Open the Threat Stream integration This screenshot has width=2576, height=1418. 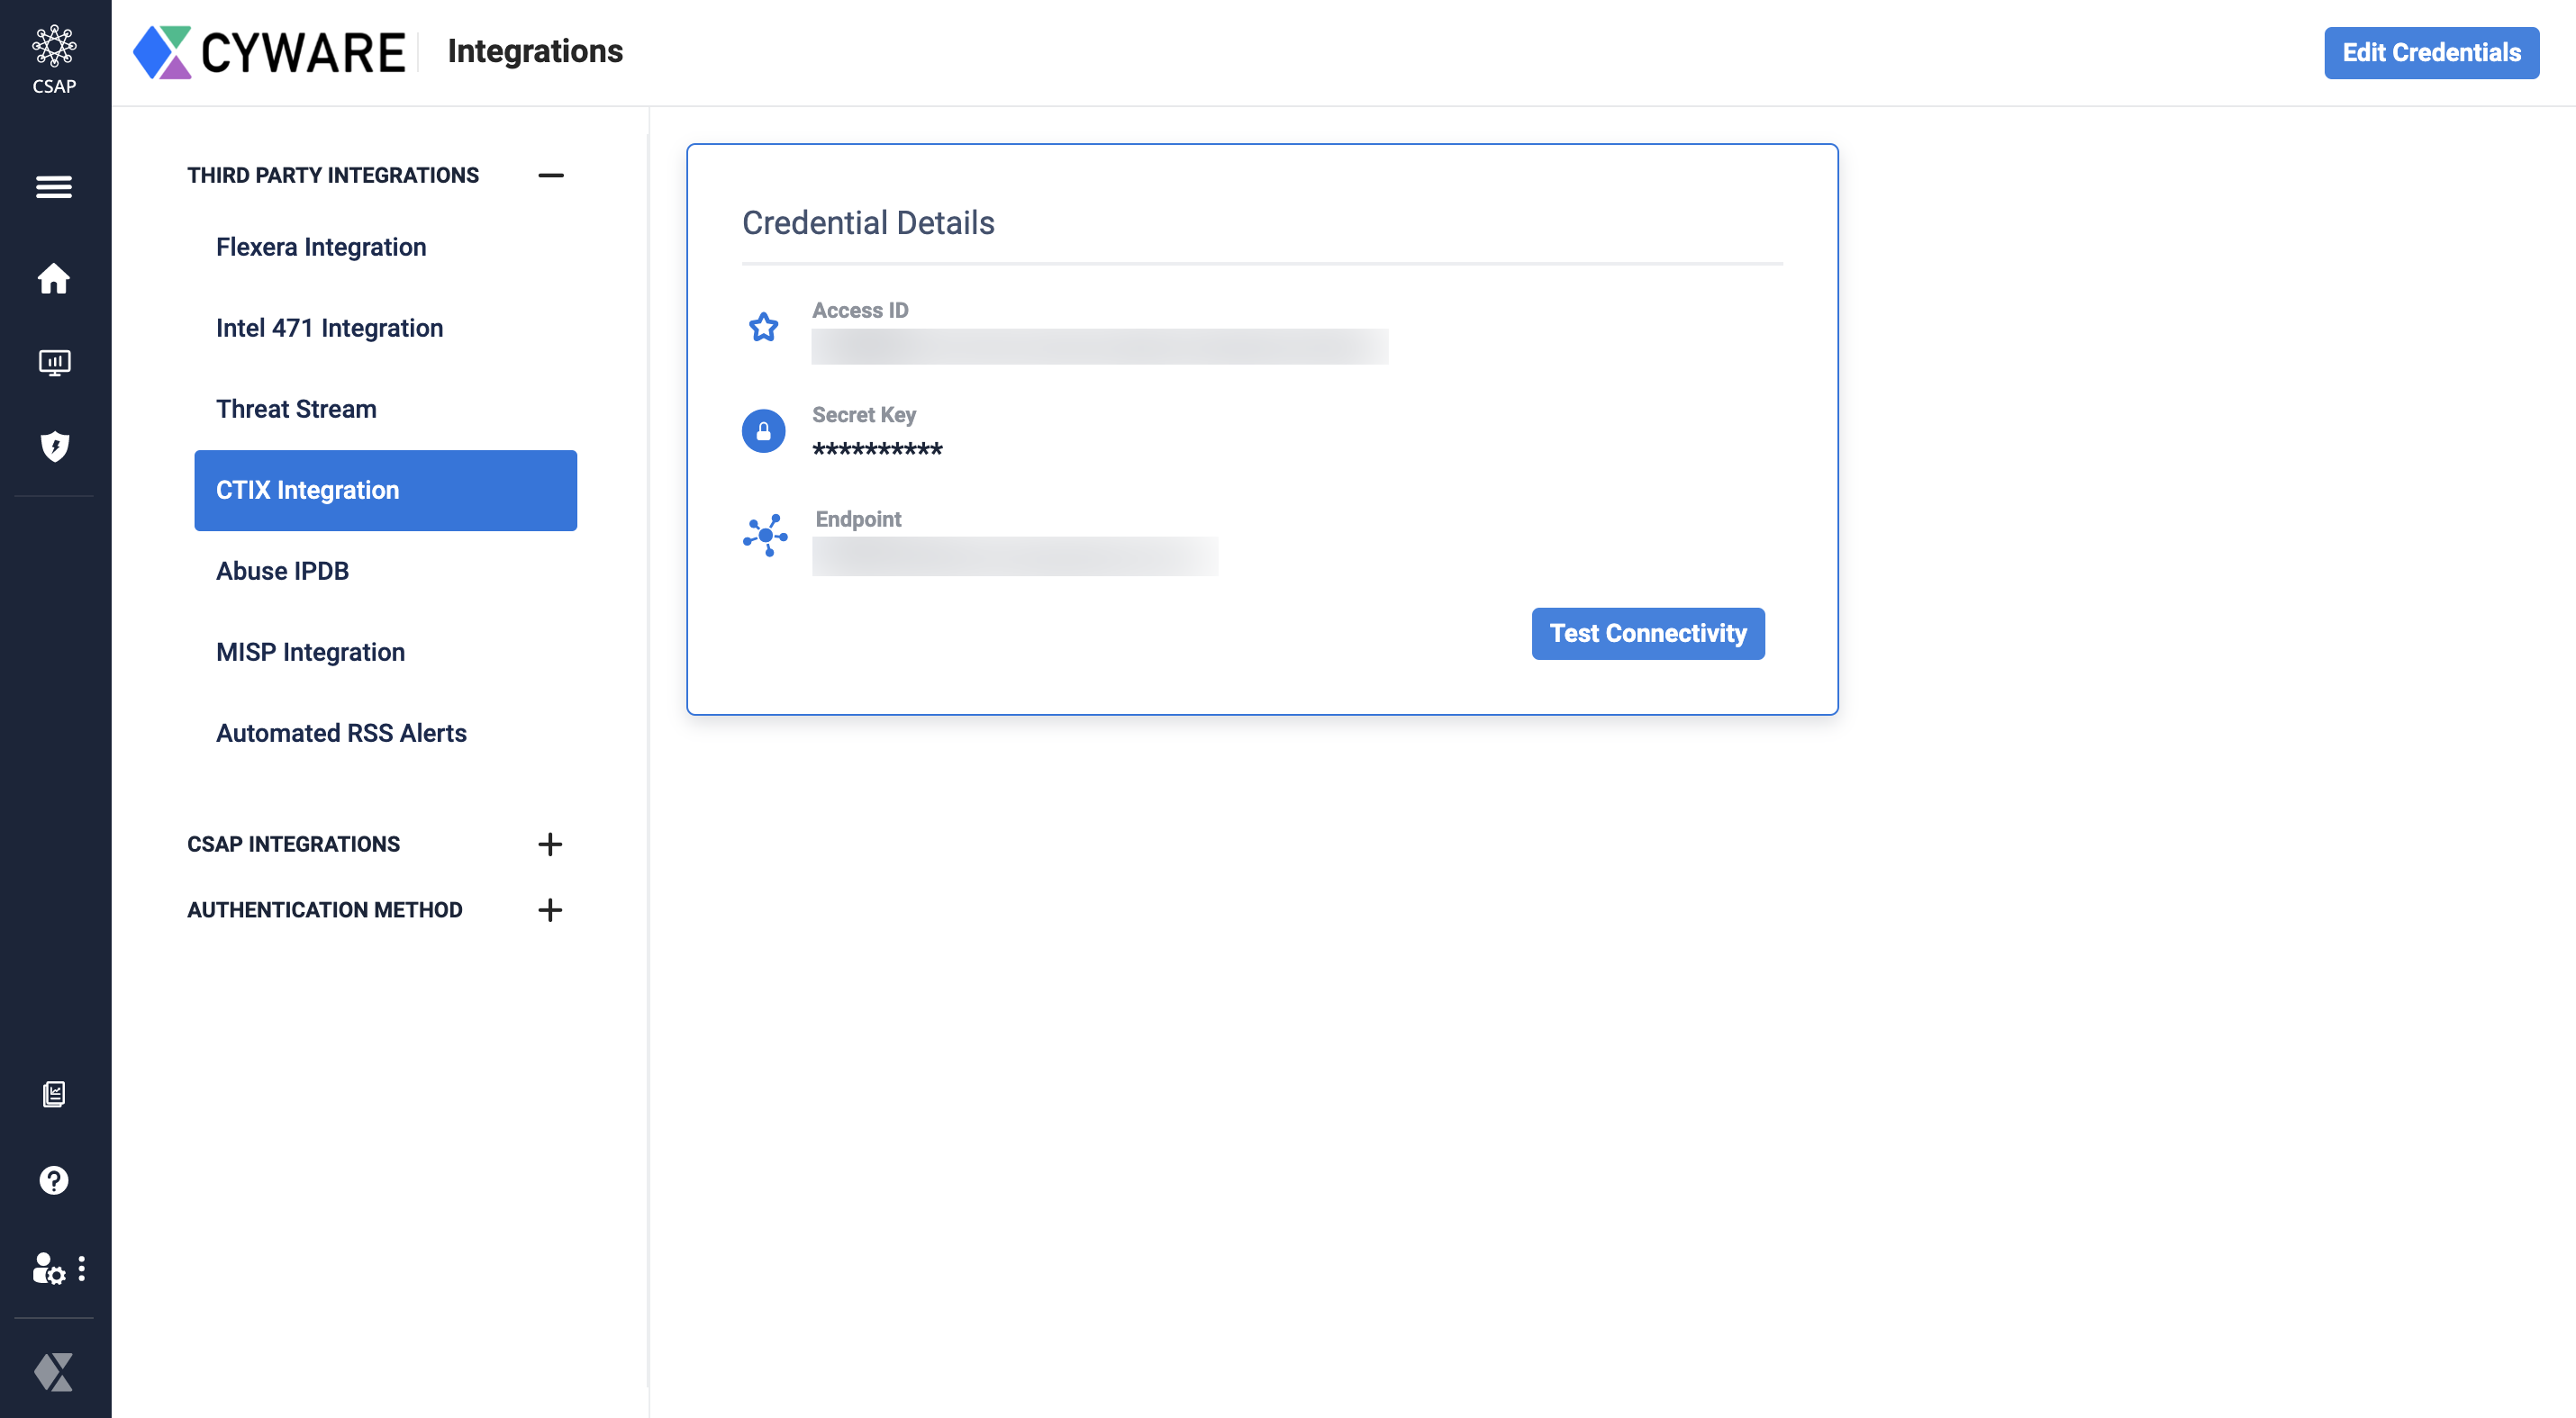296,409
